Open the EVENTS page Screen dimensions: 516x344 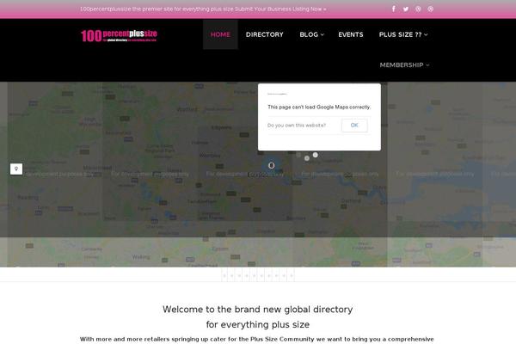coord(351,34)
